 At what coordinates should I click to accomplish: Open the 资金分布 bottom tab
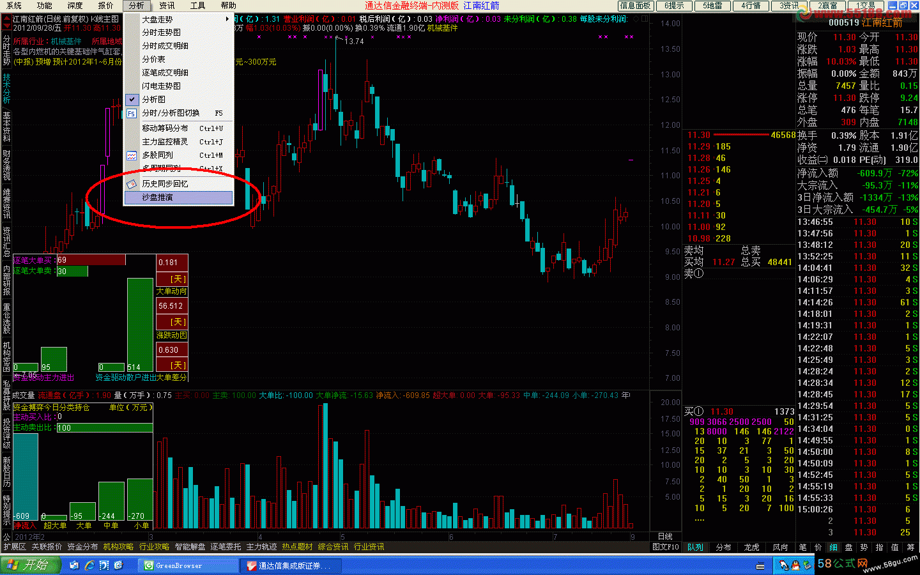(x=82, y=547)
